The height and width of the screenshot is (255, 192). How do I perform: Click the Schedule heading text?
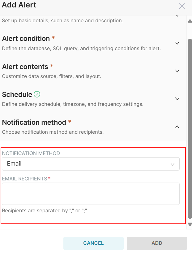pyautogui.click(x=17, y=94)
